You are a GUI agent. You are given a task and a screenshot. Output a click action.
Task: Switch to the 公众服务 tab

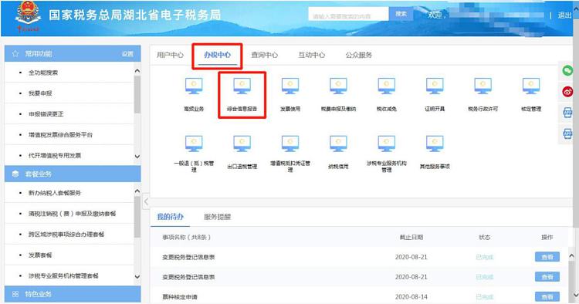pyautogui.click(x=358, y=55)
